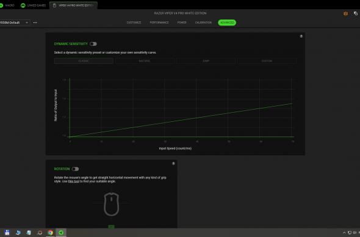Open the Linked Games tab
The image size is (360, 237).
click(34, 5)
